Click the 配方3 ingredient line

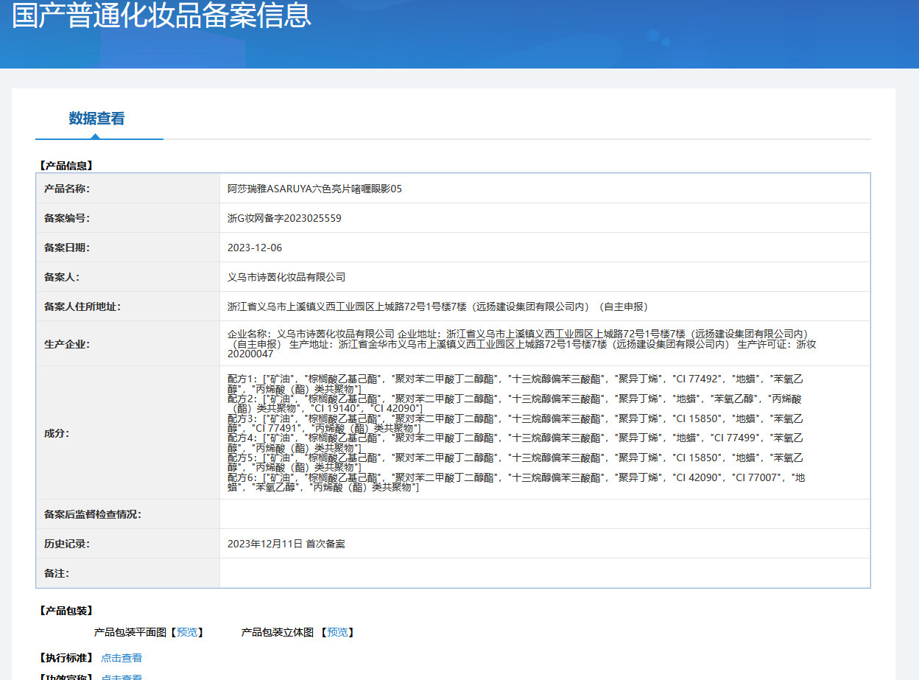click(x=515, y=423)
